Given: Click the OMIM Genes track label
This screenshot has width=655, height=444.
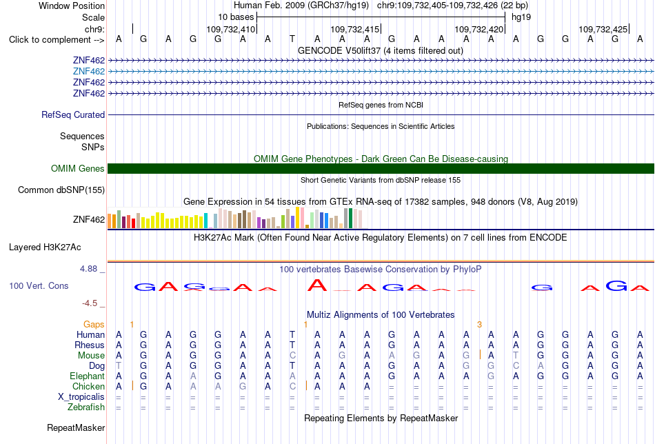Looking at the screenshot, I should click(x=77, y=168).
